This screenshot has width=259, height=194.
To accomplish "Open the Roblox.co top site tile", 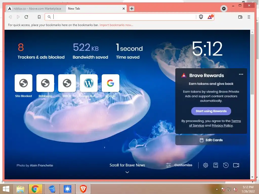I will [x=45, y=83].
